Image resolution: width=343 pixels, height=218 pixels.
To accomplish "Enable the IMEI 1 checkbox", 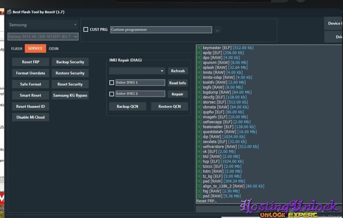I will [112, 82].
